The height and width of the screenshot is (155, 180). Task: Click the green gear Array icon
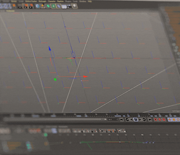53,6
